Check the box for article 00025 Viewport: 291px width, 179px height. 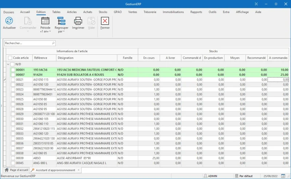pyautogui.click(x=13, y=99)
